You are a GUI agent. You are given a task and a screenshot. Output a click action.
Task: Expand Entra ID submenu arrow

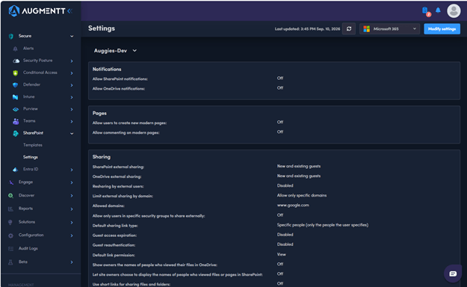(x=72, y=170)
